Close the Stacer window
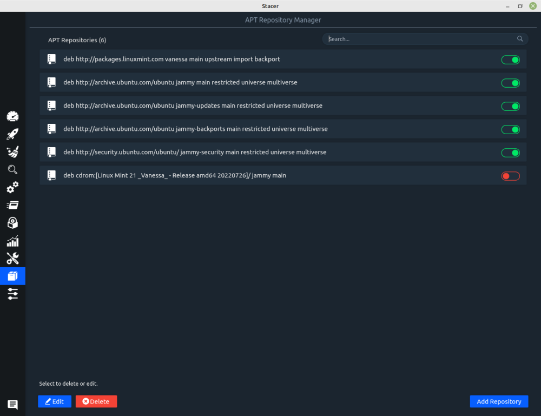This screenshot has width=541, height=416. [x=533, y=6]
